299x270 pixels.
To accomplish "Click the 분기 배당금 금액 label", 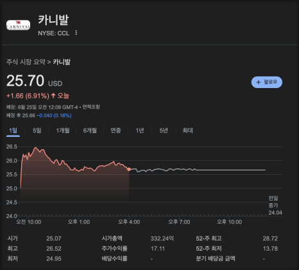I will (216, 258).
